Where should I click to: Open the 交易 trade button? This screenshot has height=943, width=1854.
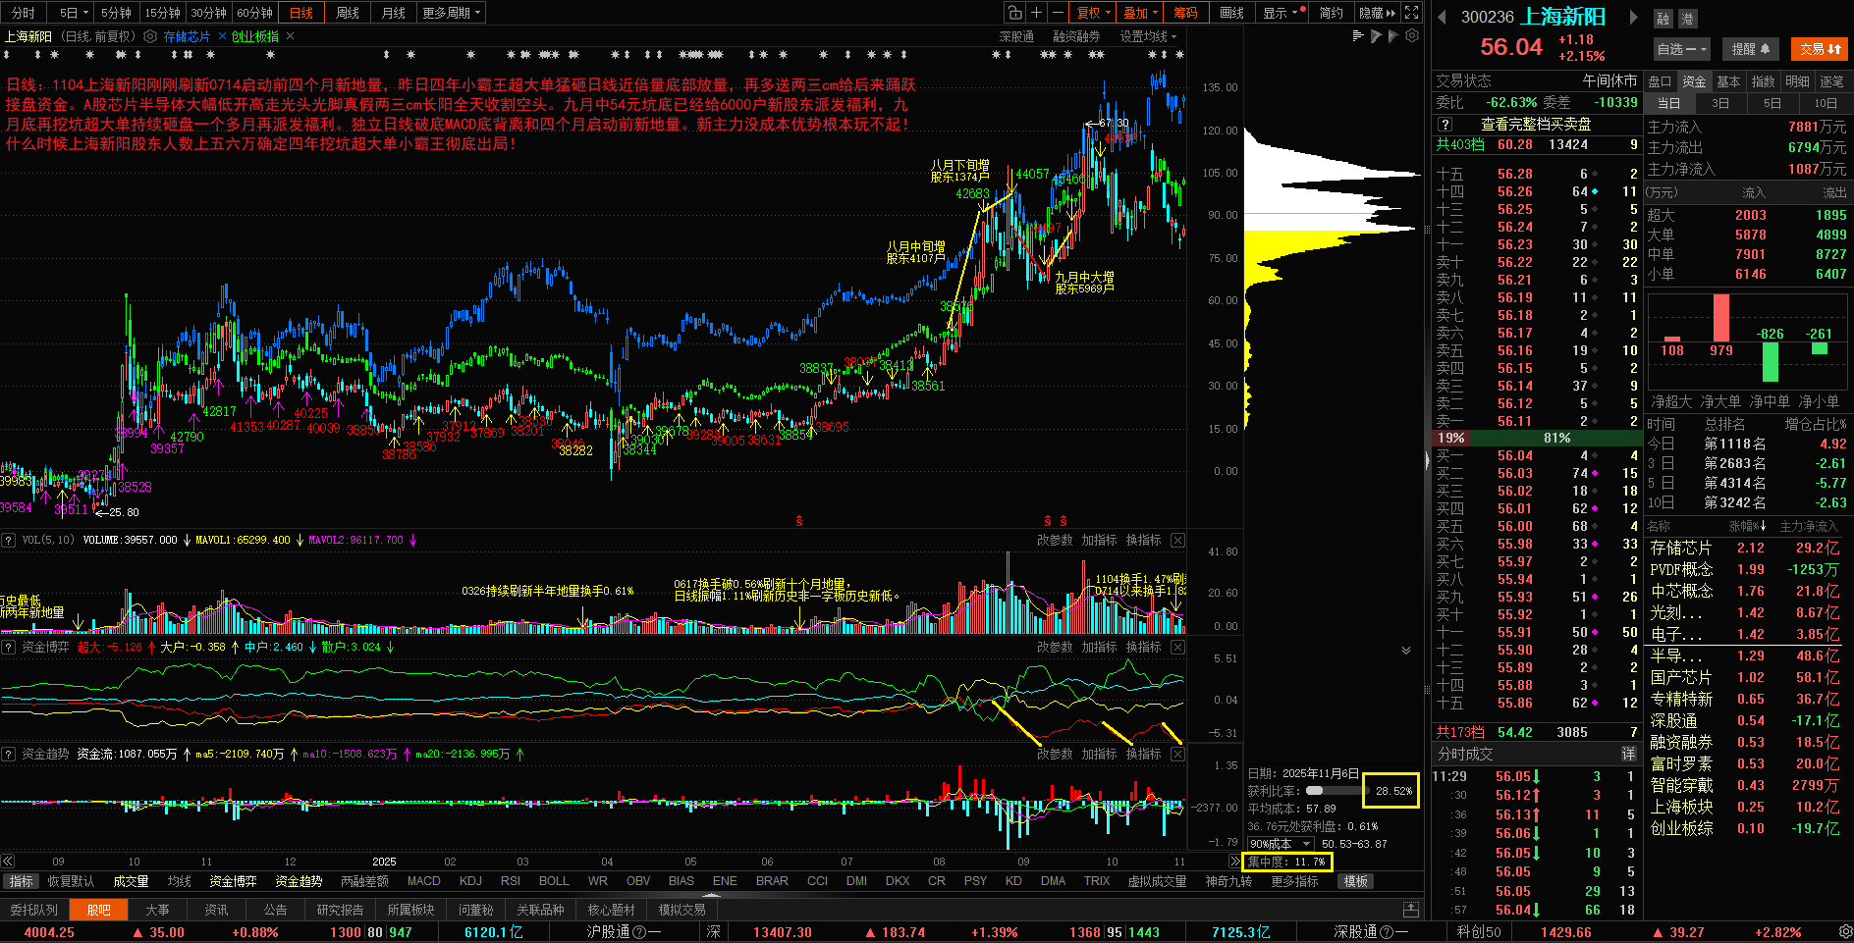[x=1820, y=49]
